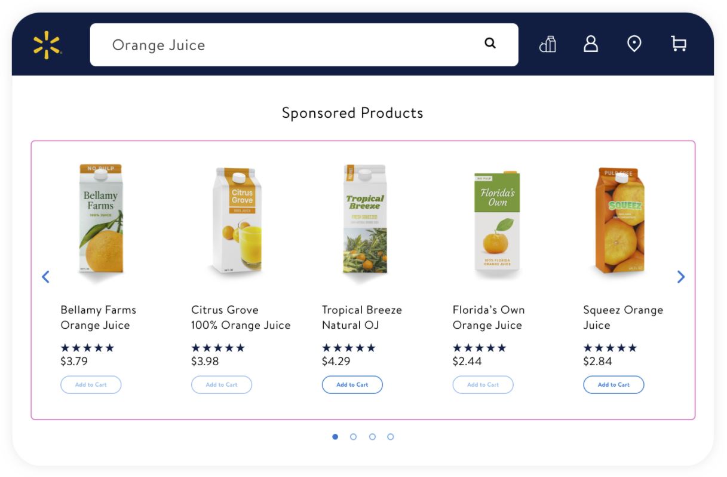Click the Squeez orange carton image
Image resolution: width=727 pixels, height=477 pixels.
pyautogui.click(x=621, y=220)
